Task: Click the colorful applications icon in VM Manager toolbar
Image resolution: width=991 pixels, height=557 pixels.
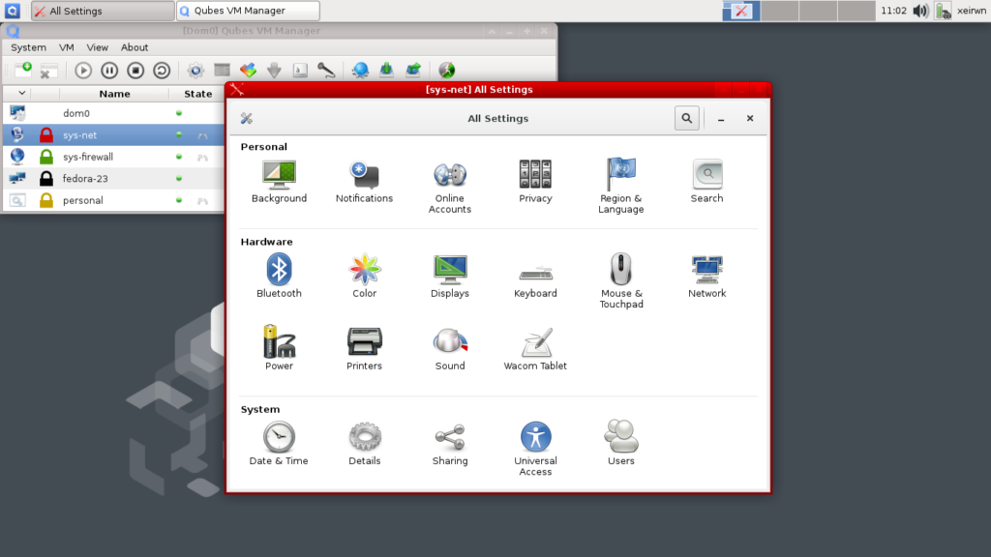Action: pos(248,70)
